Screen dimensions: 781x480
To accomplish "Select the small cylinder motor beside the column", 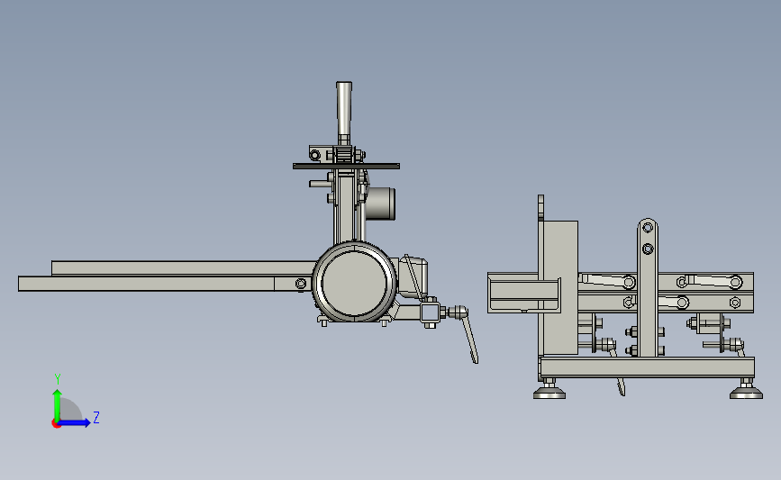I will (x=382, y=204).
